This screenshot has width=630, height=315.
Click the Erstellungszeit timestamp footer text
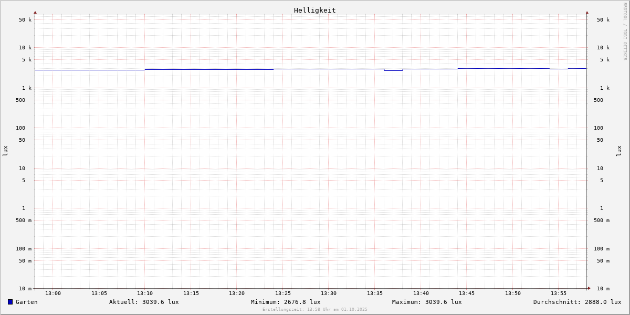point(315,310)
